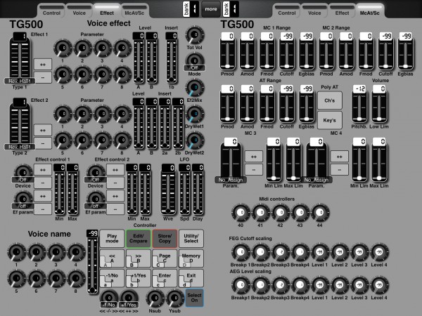The height and width of the screenshot is (316, 422).
Task: Click Effect control 2 Ef param knob
Action: click(x=96, y=199)
